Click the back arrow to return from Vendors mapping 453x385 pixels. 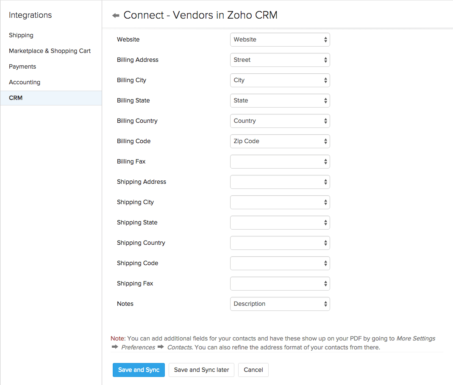115,15
